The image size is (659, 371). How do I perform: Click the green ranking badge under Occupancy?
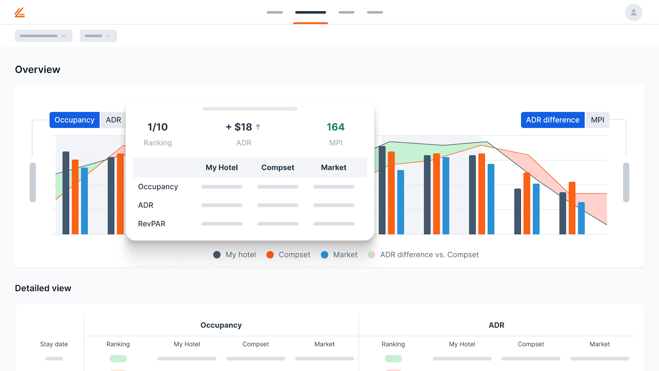[118, 358]
